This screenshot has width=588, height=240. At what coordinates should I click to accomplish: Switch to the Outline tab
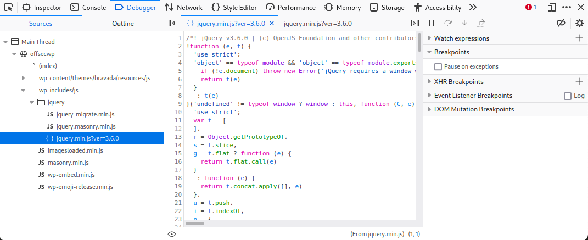[x=122, y=24]
